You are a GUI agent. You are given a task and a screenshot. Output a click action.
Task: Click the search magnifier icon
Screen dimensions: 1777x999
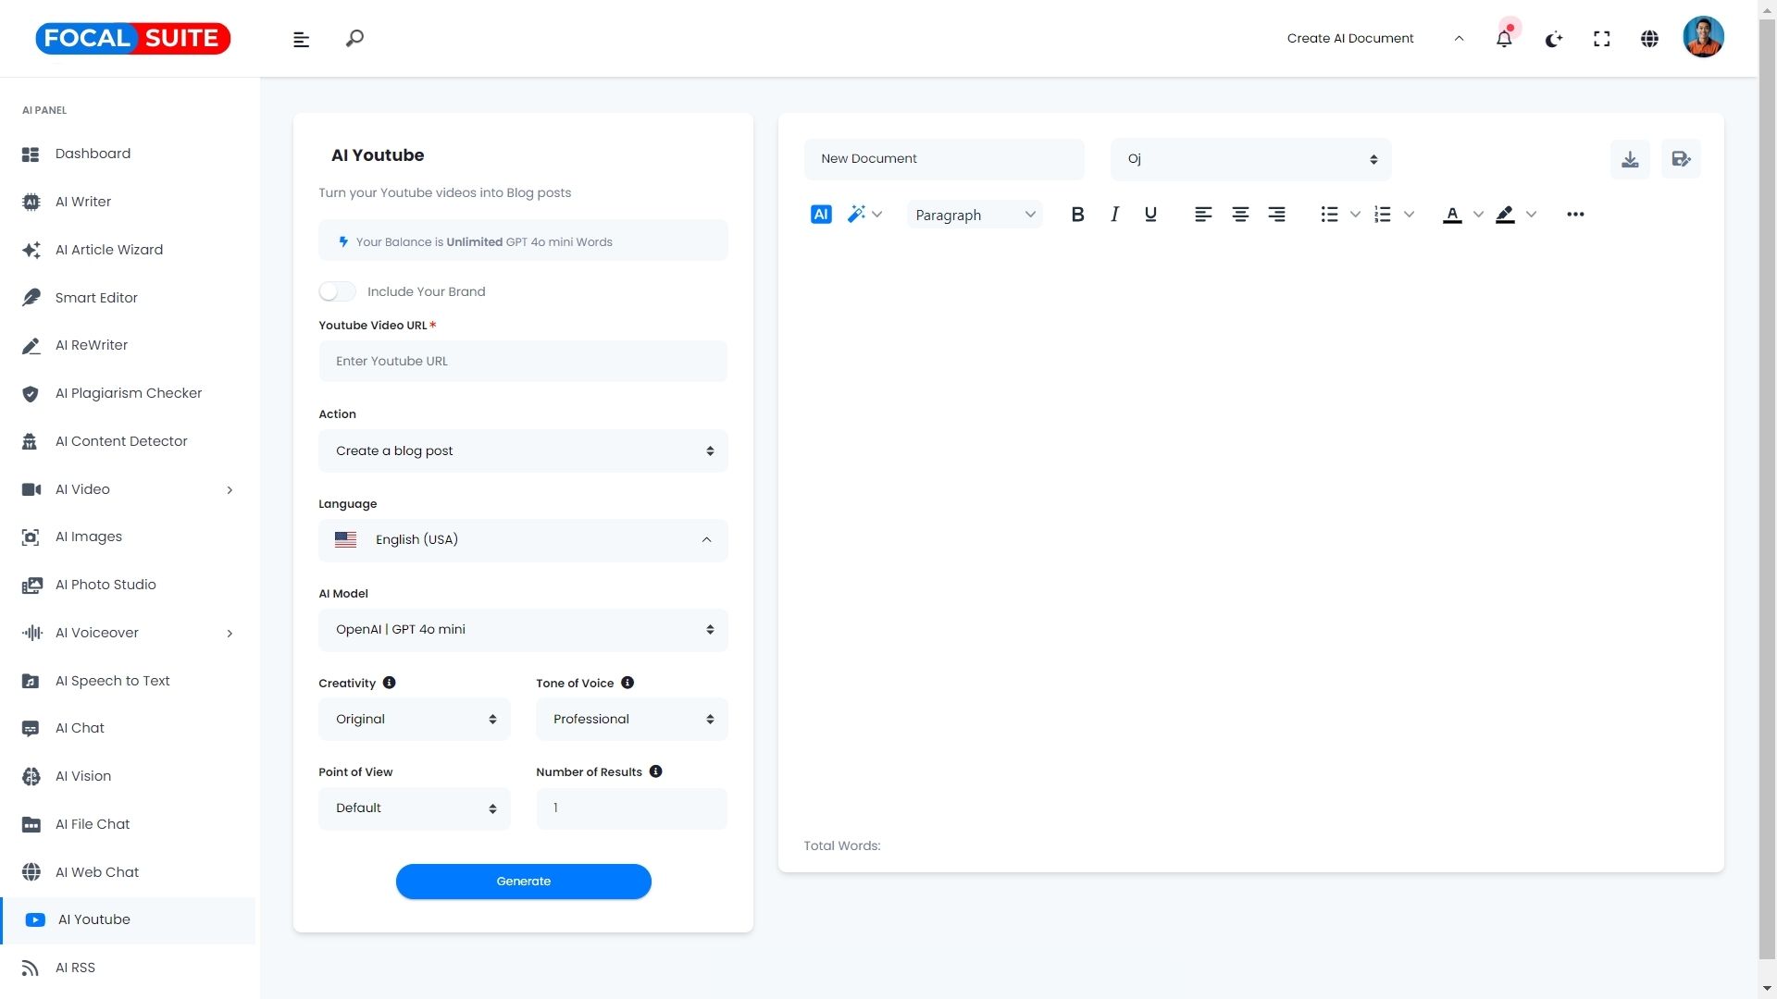tap(354, 39)
